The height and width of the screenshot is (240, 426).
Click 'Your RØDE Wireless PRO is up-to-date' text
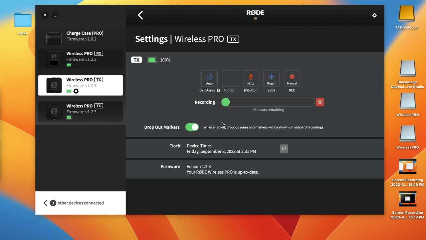(223, 172)
